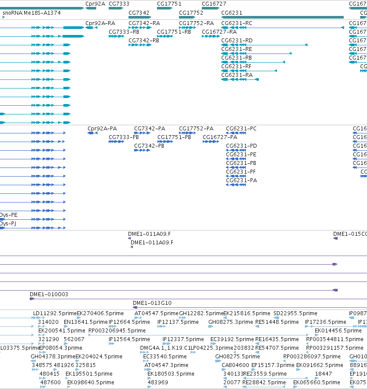Viewport: 367px width, 389px height.
Task: Click the CG17751-PB protein label
Action: 174,137
